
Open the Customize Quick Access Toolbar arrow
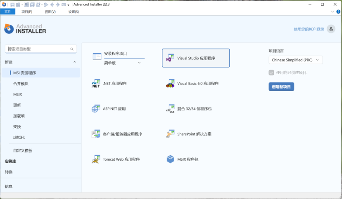[68, 5]
